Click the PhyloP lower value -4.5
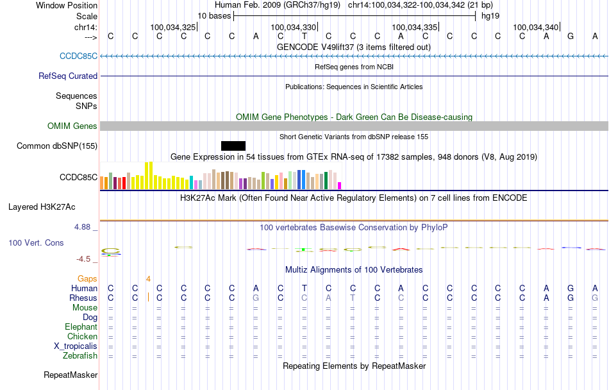Screen dimensions: 609x390 (x=83, y=259)
